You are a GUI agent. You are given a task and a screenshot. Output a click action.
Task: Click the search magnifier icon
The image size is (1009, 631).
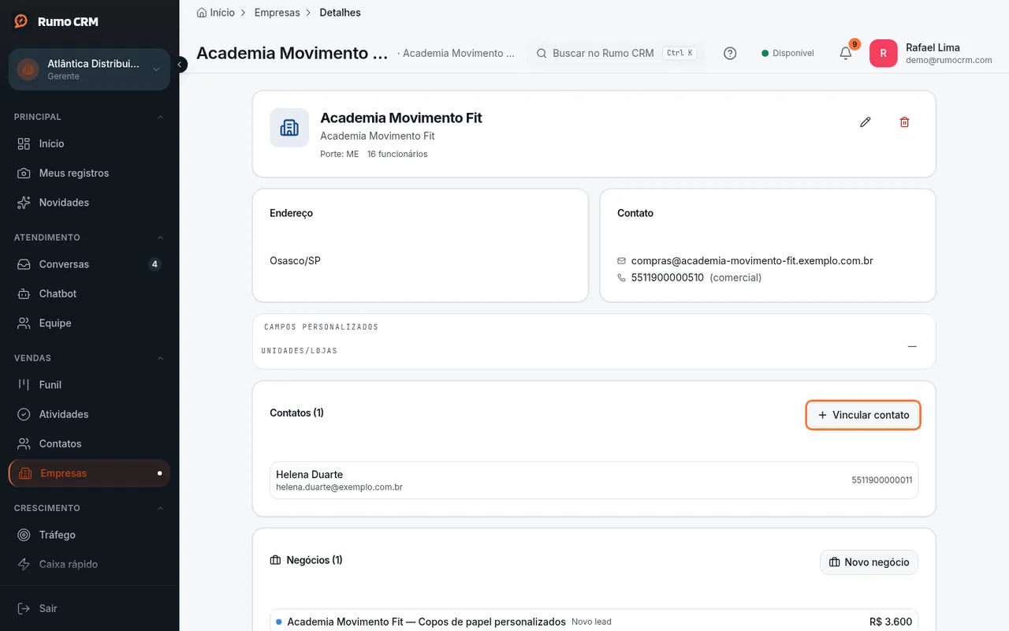click(542, 54)
